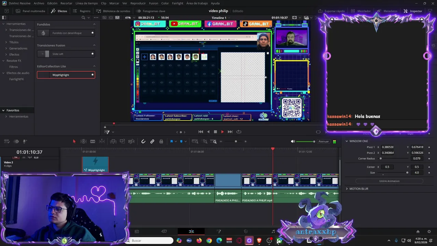437x246 pixels.
Task: Collapse the Herramientas tree section
Action: click(x=3, y=24)
